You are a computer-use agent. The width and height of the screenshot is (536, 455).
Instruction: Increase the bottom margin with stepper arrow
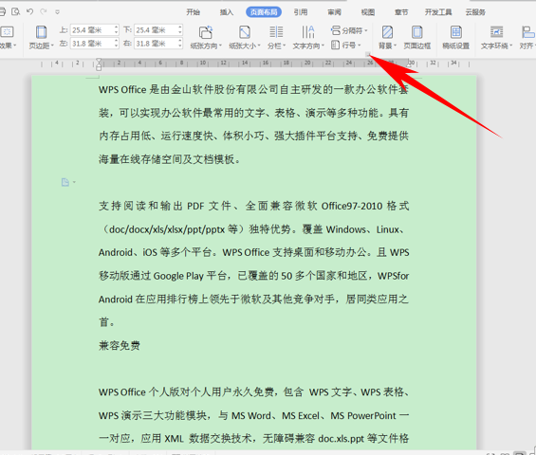[x=180, y=27]
